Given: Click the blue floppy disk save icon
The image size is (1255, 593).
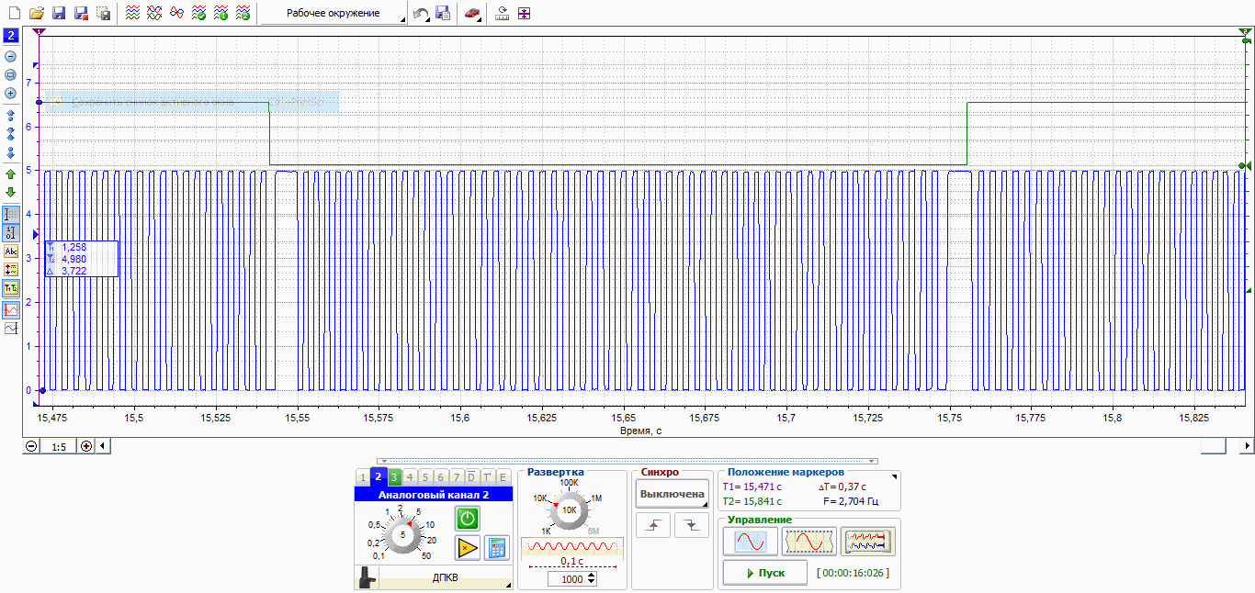Looking at the screenshot, I should coord(59,14).
